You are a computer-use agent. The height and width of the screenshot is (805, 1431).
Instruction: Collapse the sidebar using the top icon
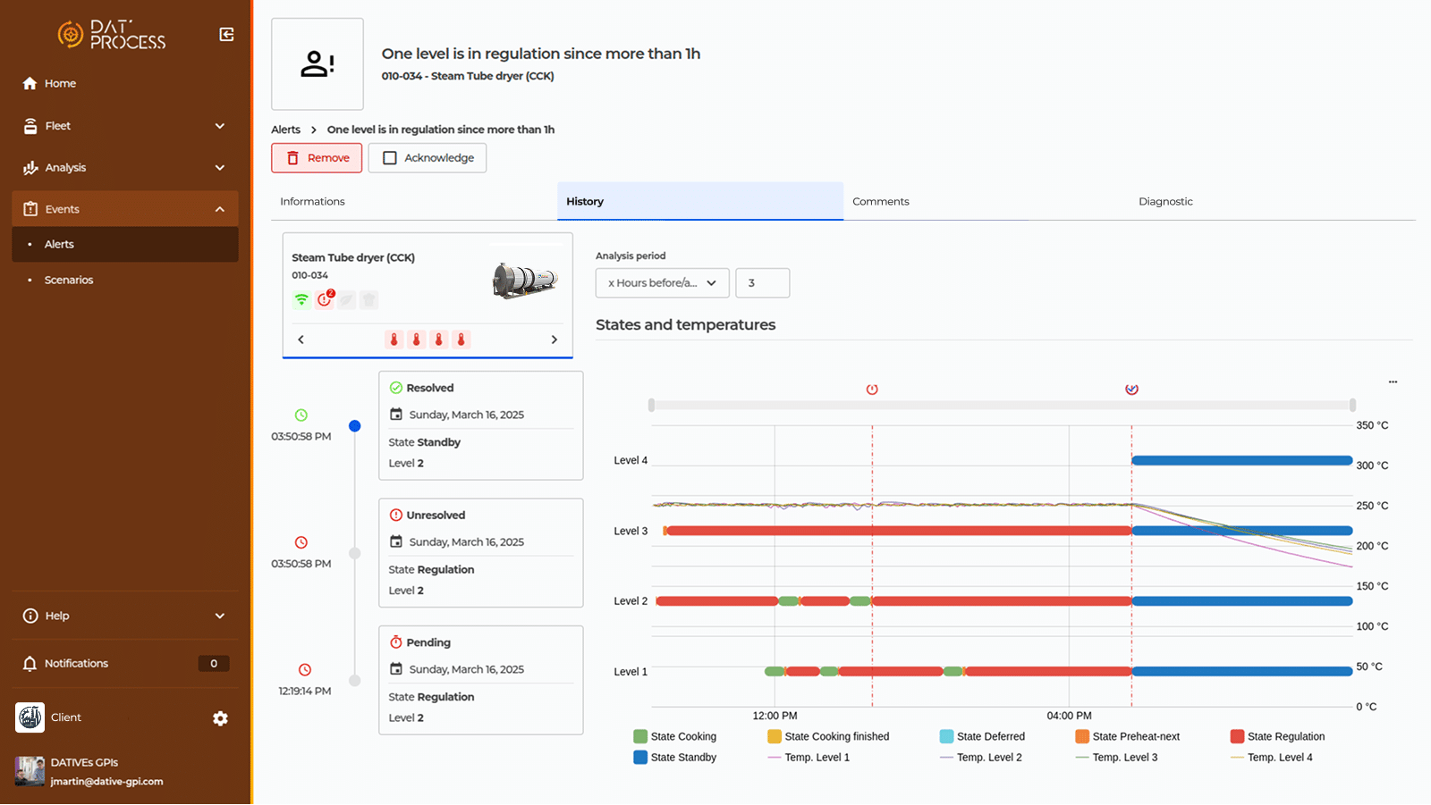point(226,34)
